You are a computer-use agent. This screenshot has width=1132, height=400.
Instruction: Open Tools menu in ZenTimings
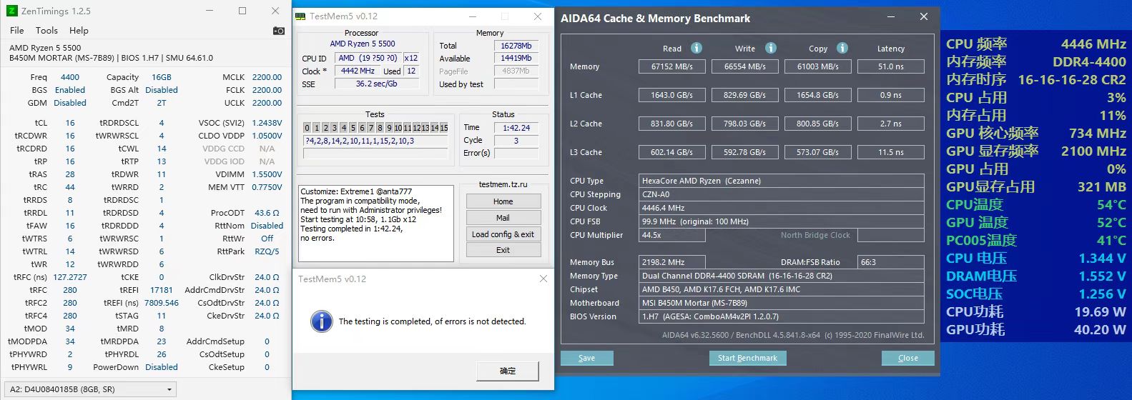(46, 31)
